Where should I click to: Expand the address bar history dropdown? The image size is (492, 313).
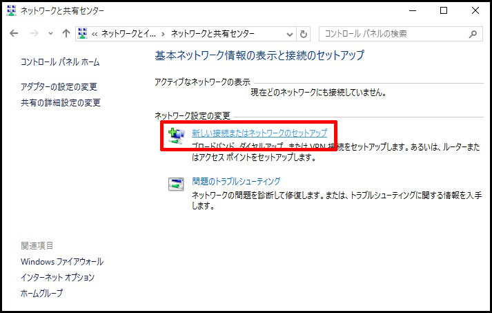click(290, 33)
